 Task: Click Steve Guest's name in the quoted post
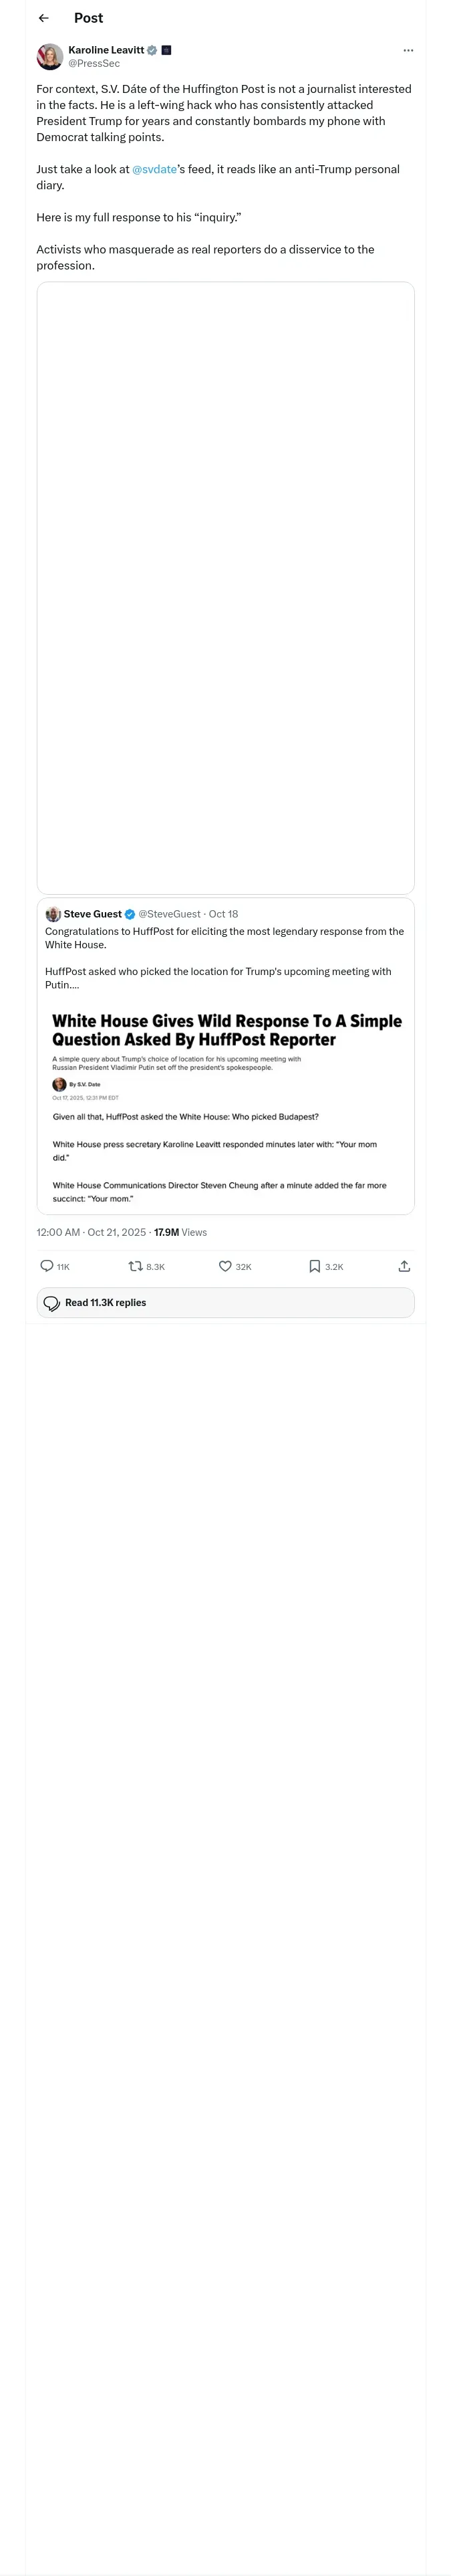pos(92,914)
